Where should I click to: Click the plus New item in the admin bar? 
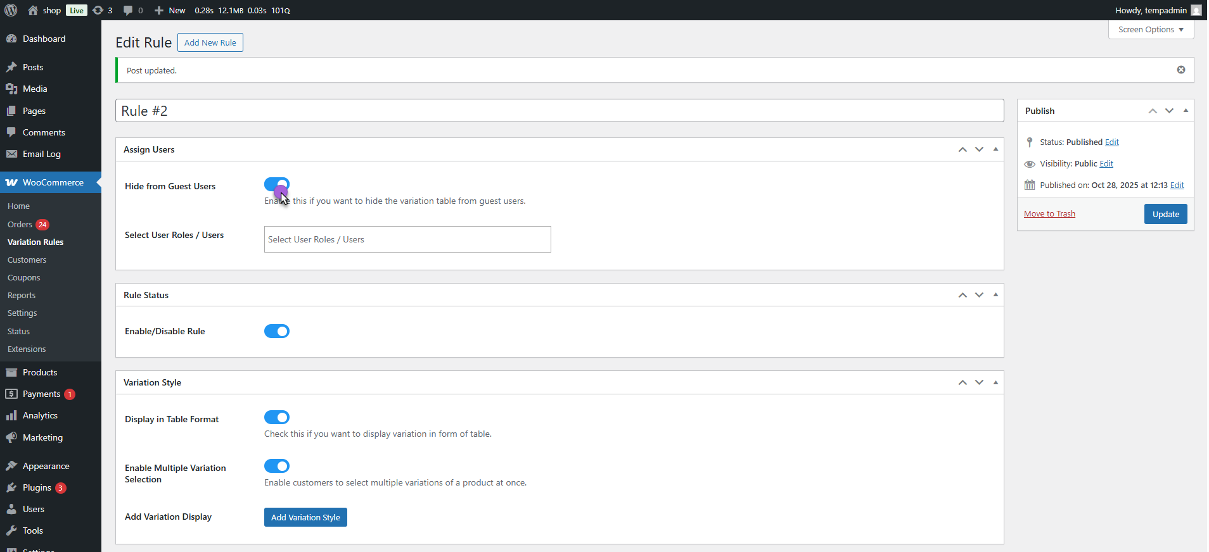(170, 10)
